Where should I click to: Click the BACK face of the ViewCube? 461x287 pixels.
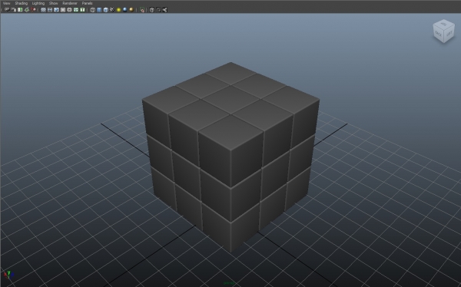(438, 34)
